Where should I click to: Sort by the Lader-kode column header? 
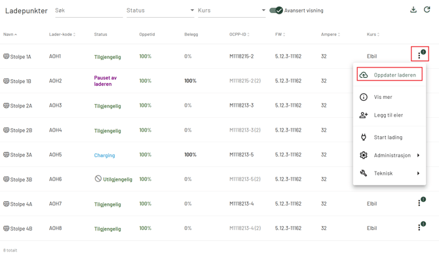(62, 35)
